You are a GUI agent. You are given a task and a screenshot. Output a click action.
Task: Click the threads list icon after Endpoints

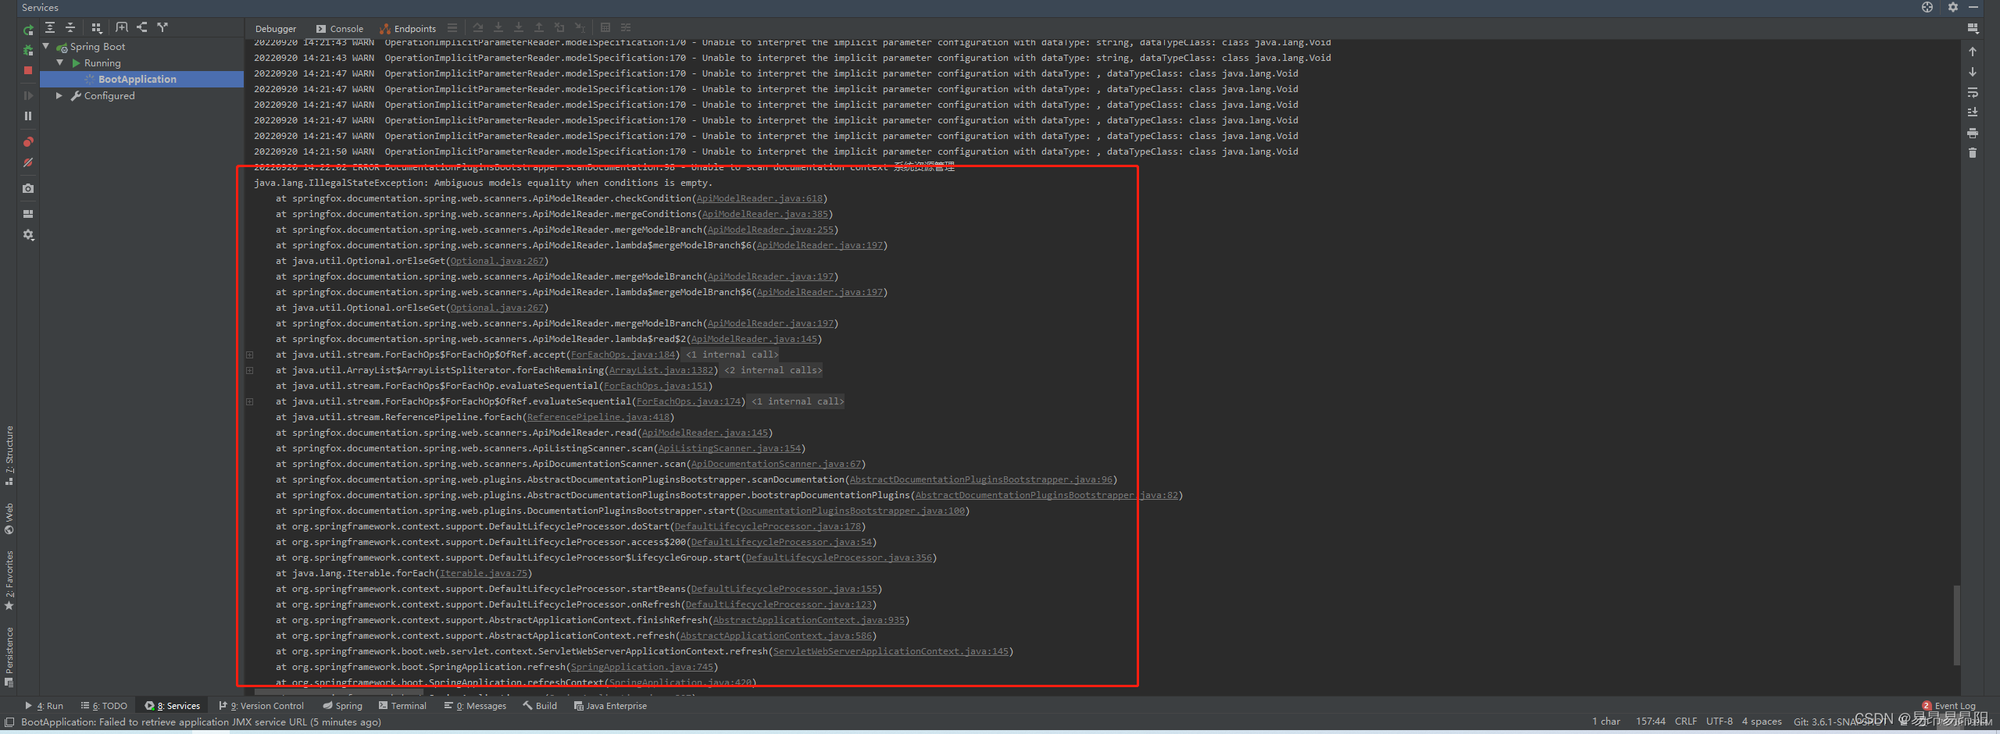(452, 28)
